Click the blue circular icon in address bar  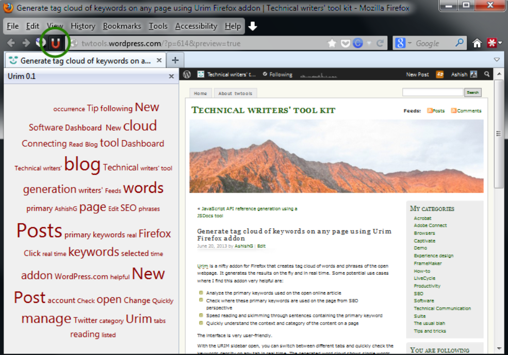click(358, 43)
